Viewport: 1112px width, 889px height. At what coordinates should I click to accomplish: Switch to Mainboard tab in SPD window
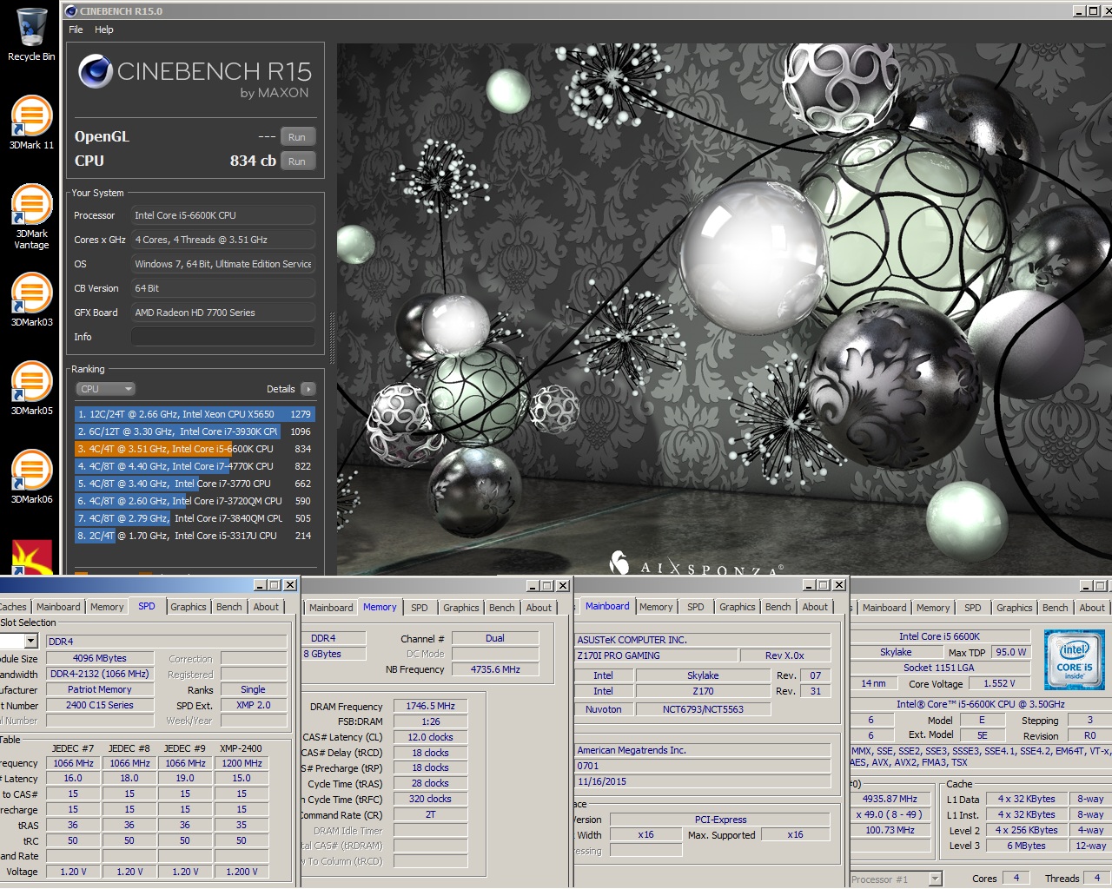(x=58, y=607)
